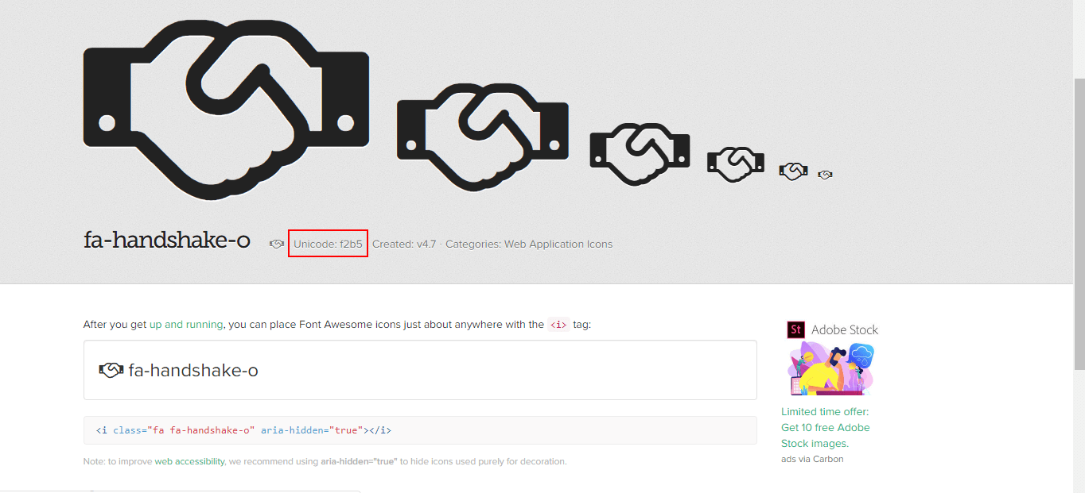Select the third-largest handshake icon preview
This screenshot has height=493, width=1085.
click(640, 153)
